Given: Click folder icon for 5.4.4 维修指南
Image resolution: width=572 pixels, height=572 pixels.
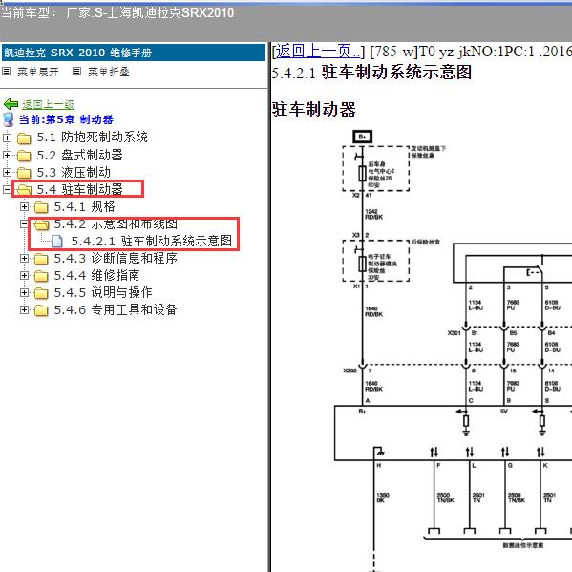Looking at the screenshot, I should pyautogui.click(x=41, y=276).
